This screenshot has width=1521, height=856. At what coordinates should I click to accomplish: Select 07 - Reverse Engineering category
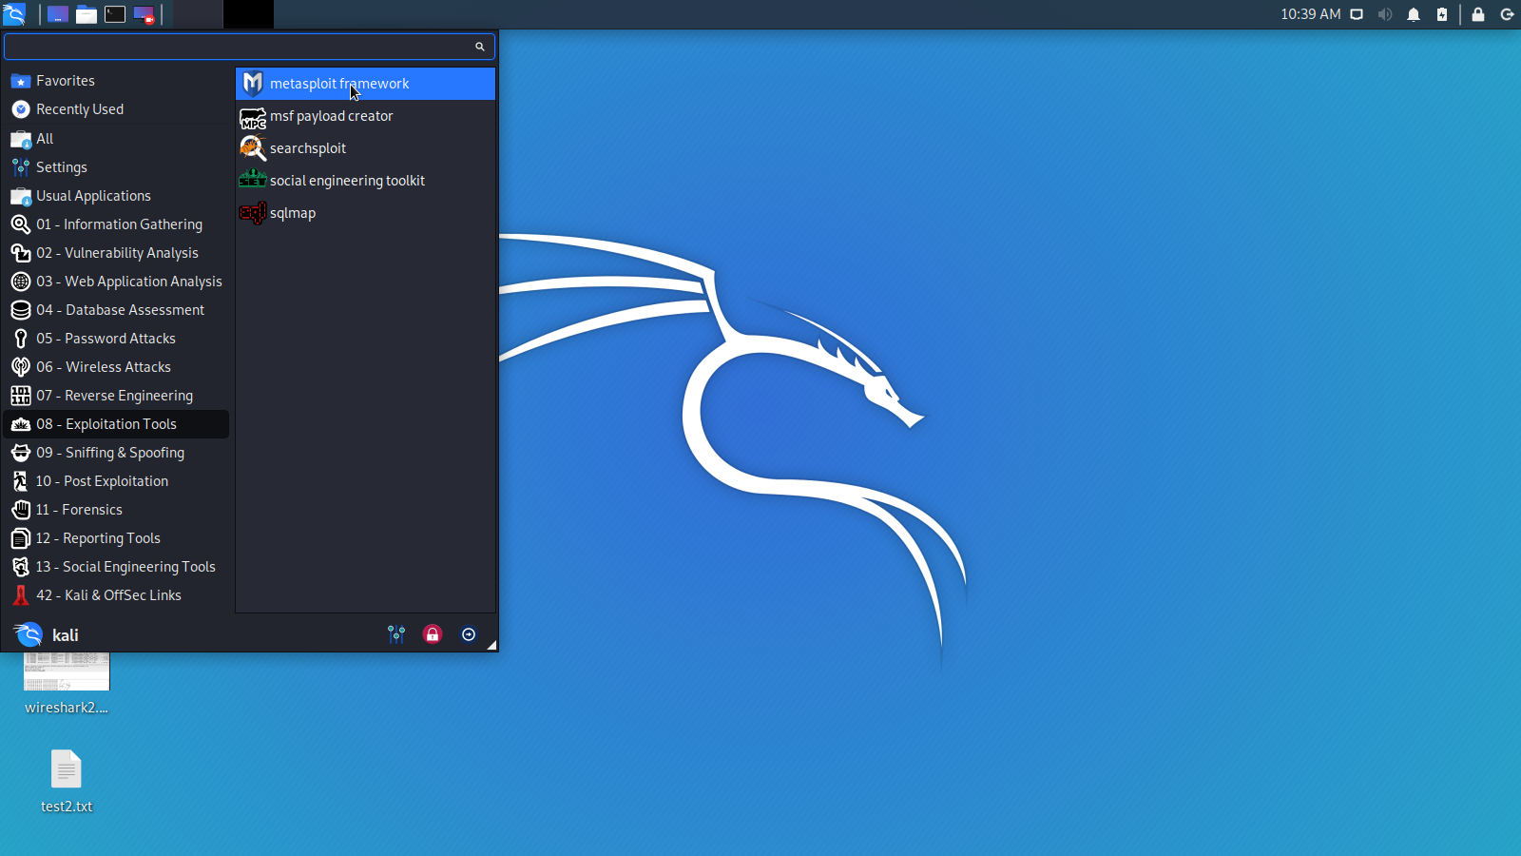116,396
